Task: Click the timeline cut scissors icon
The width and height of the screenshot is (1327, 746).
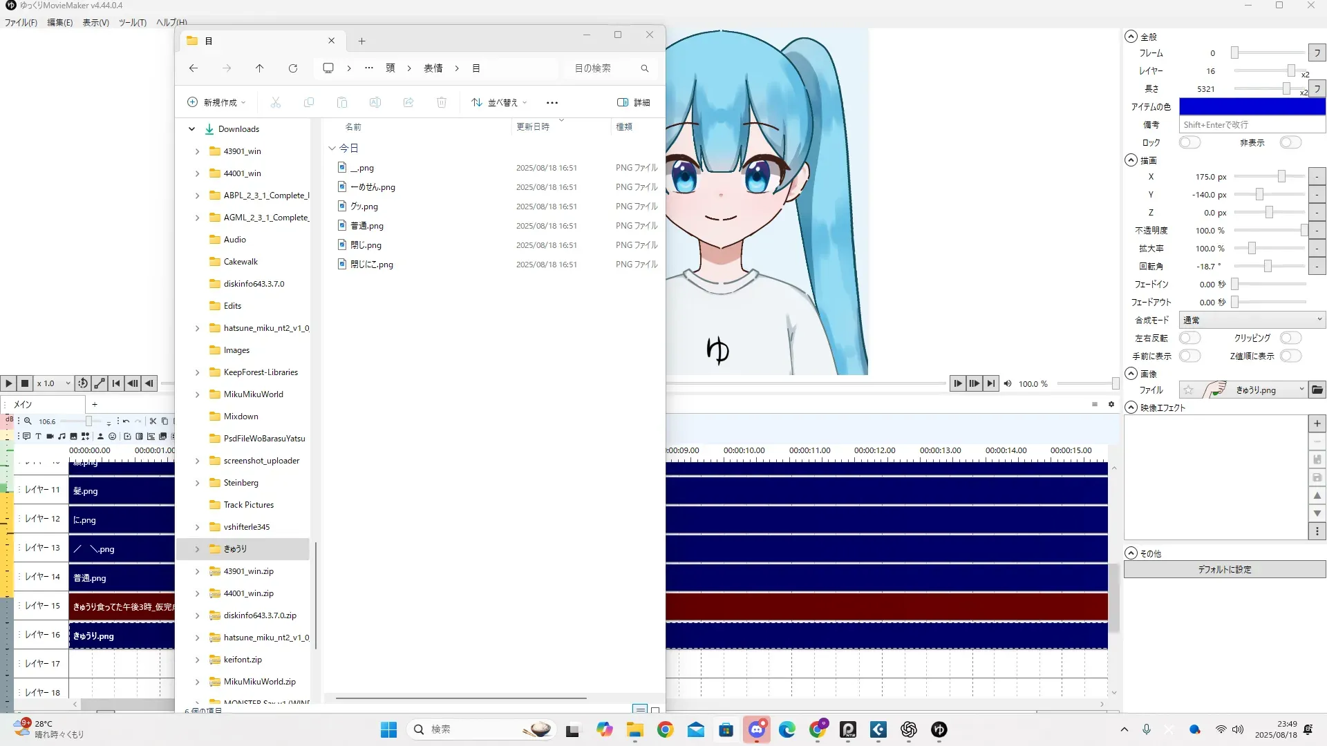Action: point(153,421)
